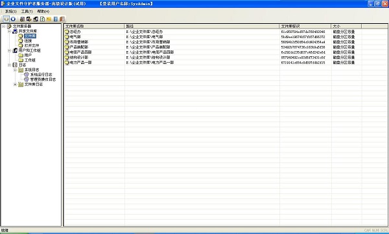
Task: Click the blue Stop toolbar button
Action: pyautogui.click(x=13, y=19)
